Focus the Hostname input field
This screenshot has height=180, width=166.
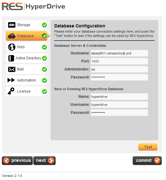(119, 53)
